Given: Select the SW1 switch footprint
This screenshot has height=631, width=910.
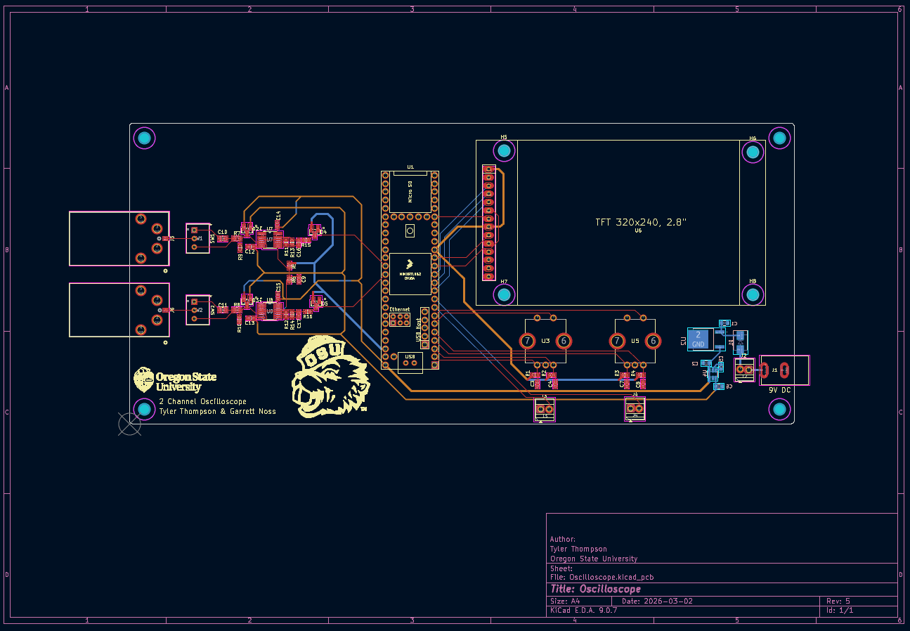Looking at the screenshot, I should pyautogui.click(x=197, y=238).
